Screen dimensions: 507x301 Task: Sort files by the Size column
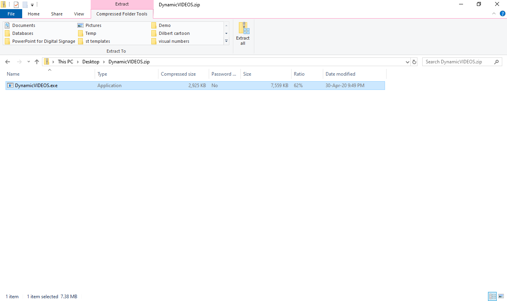266,74
